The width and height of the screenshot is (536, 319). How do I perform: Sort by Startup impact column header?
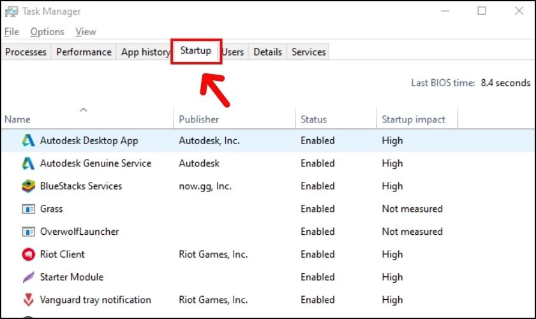(413, 119)
